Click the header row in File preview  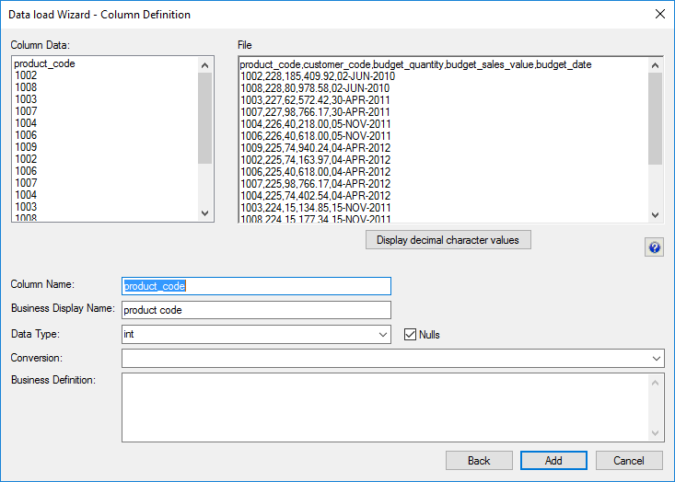click(x=414, y=64)
